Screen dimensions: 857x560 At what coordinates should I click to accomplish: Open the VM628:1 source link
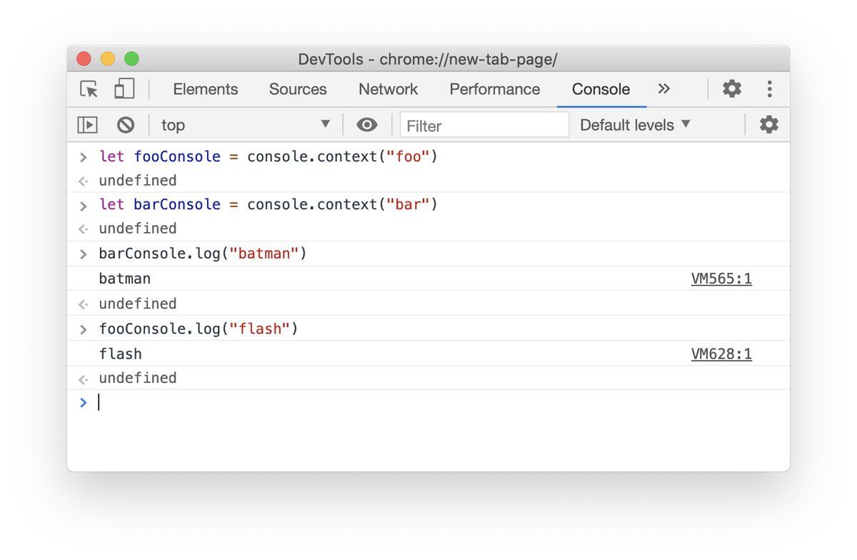tap(721, 354)
